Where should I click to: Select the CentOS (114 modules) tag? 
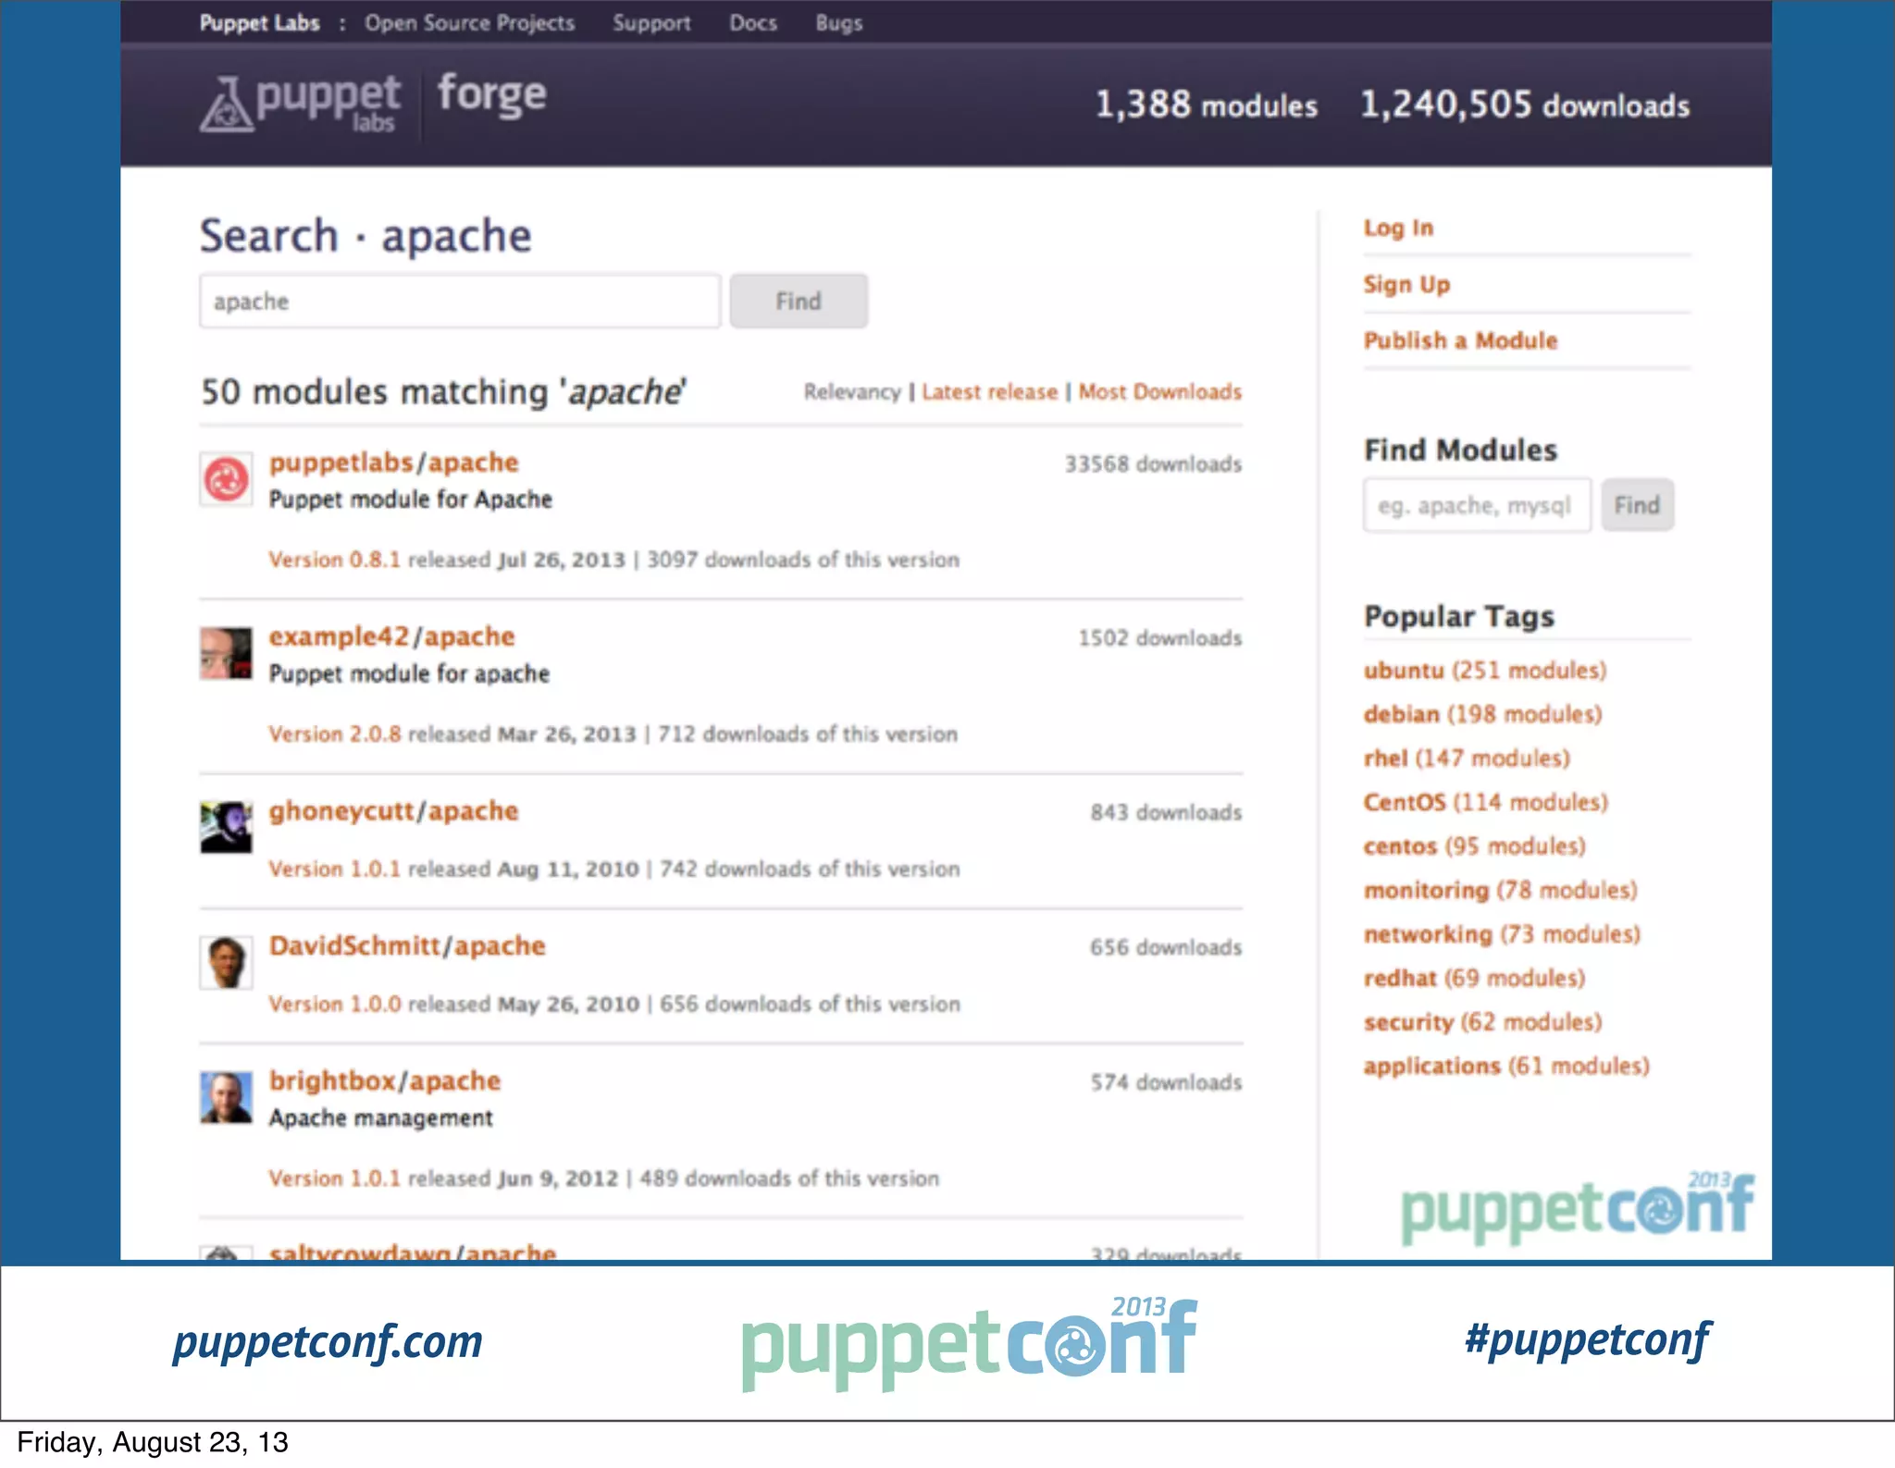click(1486, 802)
